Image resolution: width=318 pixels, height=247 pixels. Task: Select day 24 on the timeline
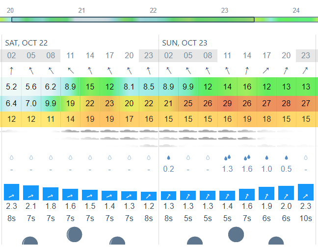(x=296, y=10)
